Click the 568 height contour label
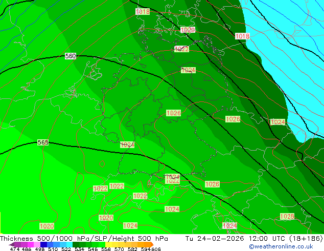324x251 pixels. pos(43,142)
